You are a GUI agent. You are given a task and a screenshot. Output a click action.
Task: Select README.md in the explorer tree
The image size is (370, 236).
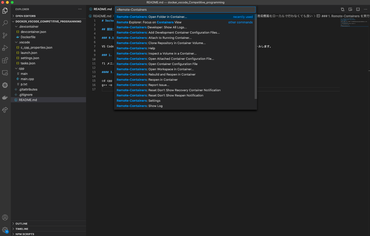coord(48,100)
